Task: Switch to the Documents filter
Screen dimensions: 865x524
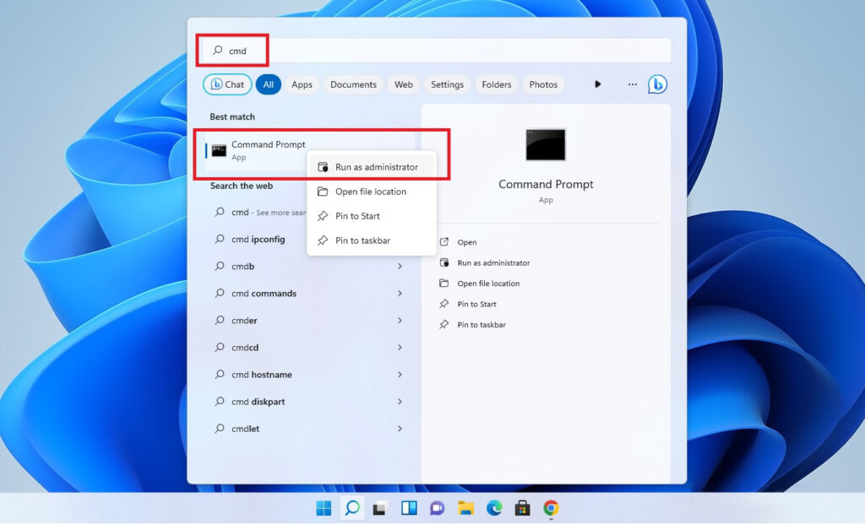Action: click(353, 84)
